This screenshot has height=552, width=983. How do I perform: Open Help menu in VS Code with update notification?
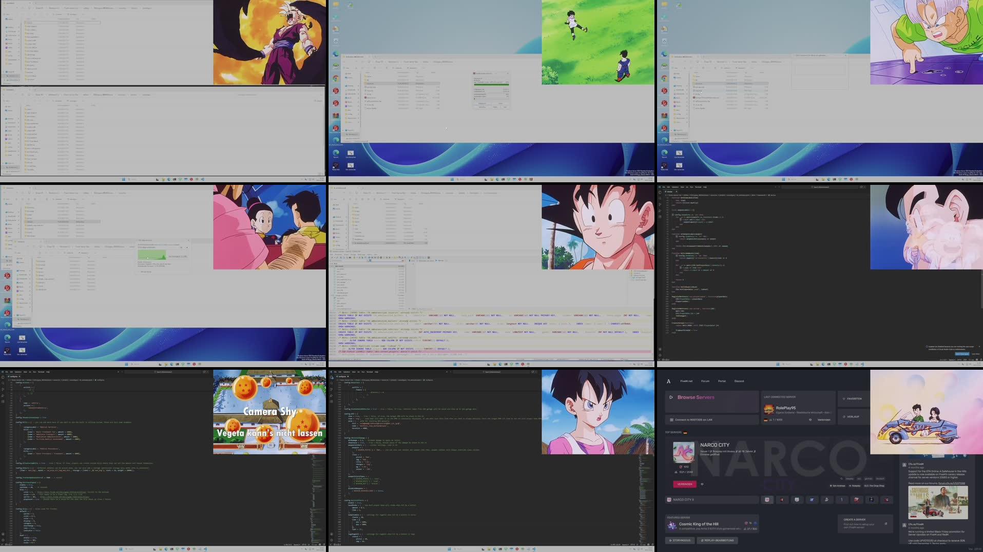click(x=705, y=187)
